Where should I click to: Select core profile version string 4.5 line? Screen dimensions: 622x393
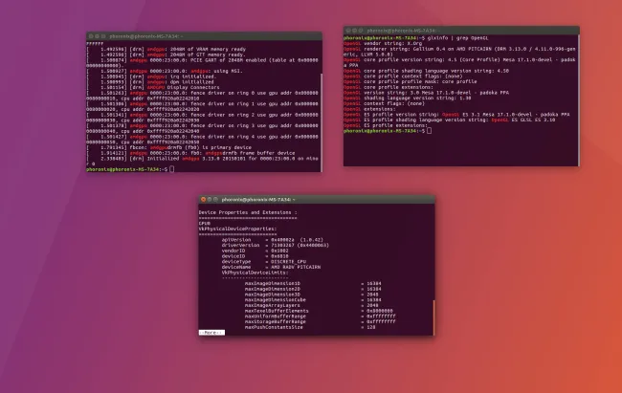459,62
